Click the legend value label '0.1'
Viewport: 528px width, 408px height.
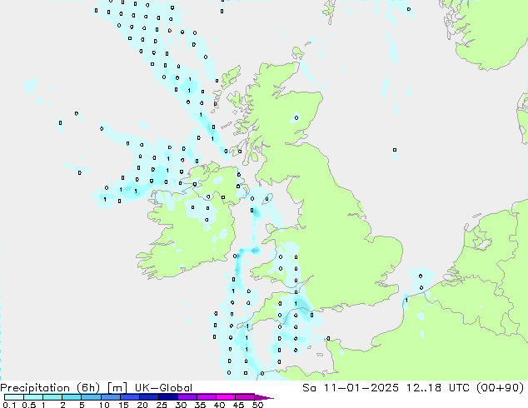[9, 405]
